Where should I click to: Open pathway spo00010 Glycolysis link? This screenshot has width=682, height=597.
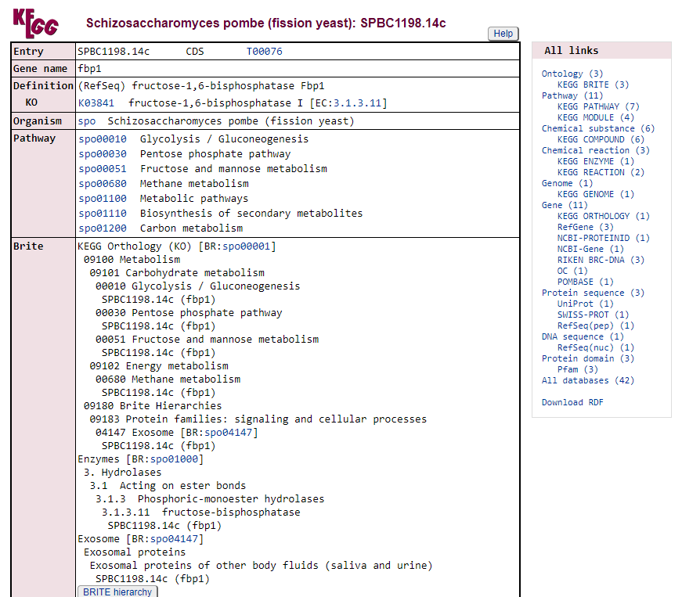[102, 139]
